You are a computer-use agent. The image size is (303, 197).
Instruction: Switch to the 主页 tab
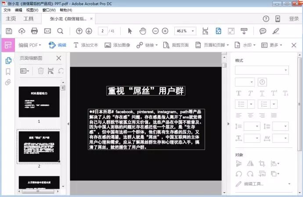coord(11,19)
